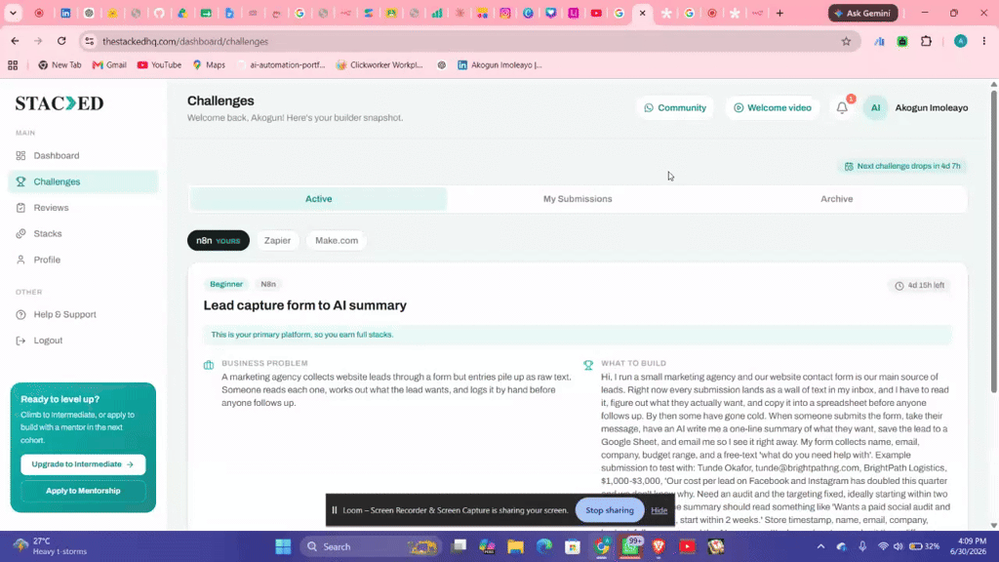This screenshot has width=999, height=562.
Task: Open Microsoft Edge from taskbar
Action: click(544, 546)
